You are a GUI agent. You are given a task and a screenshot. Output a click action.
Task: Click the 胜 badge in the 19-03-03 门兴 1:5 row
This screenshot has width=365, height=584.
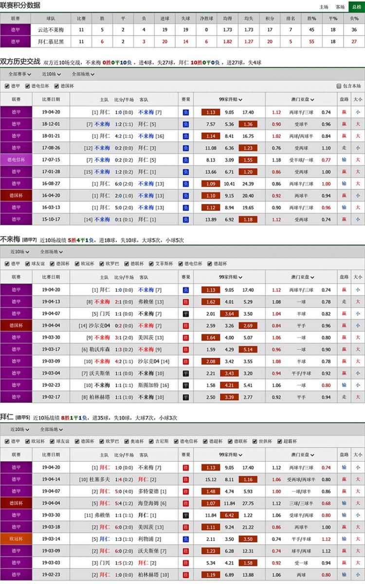tap(185, 563)
